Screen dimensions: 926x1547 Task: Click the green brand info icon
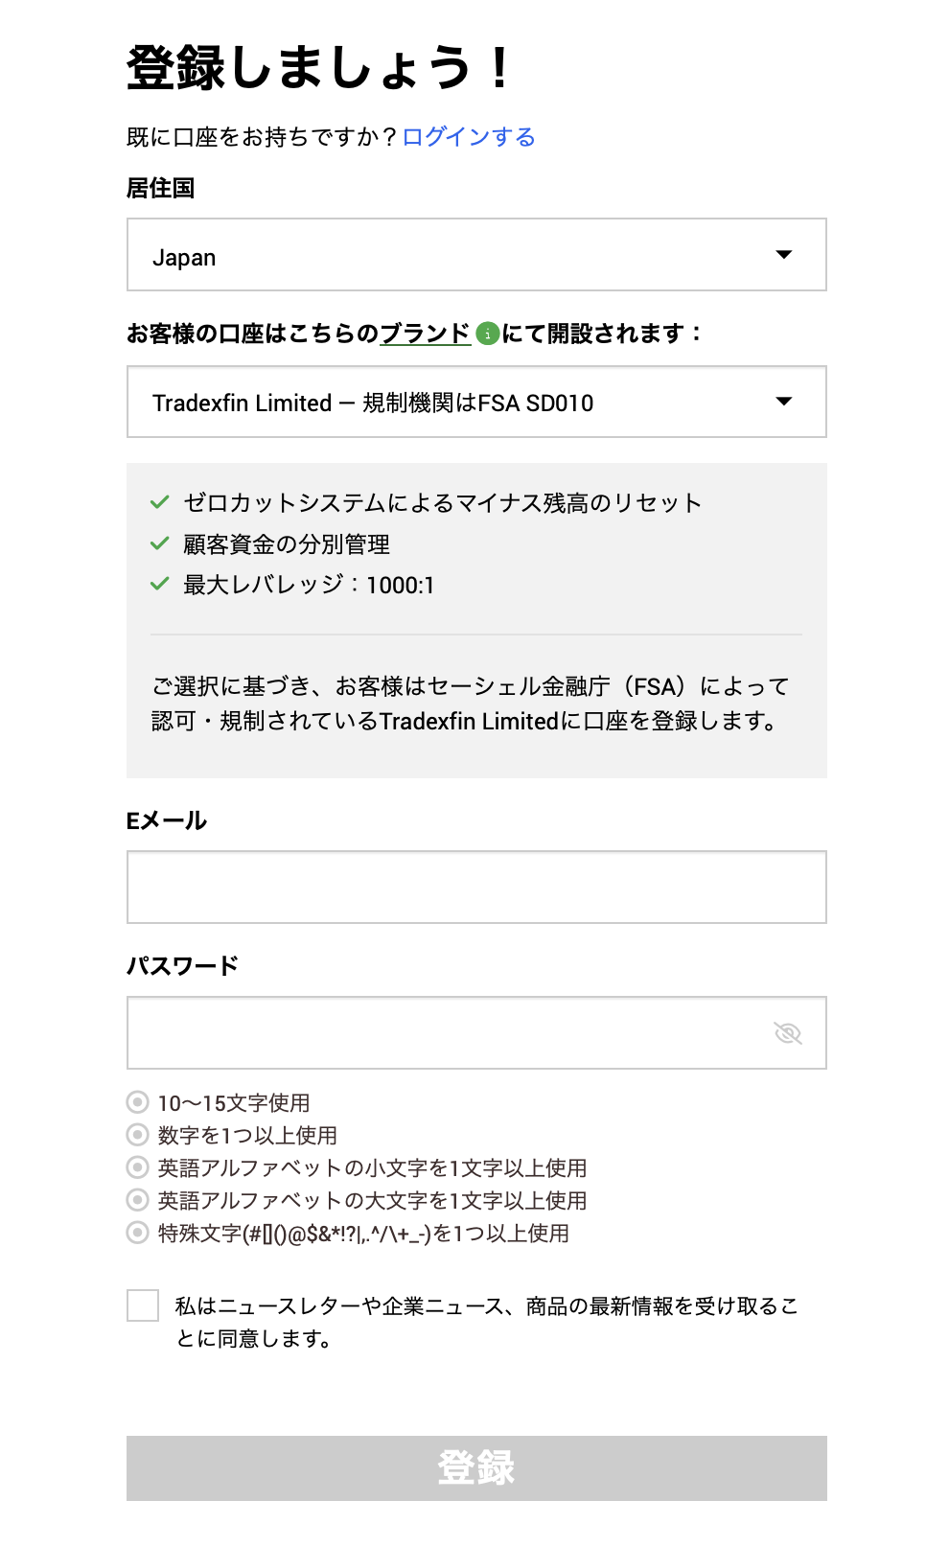pos(487,334)
